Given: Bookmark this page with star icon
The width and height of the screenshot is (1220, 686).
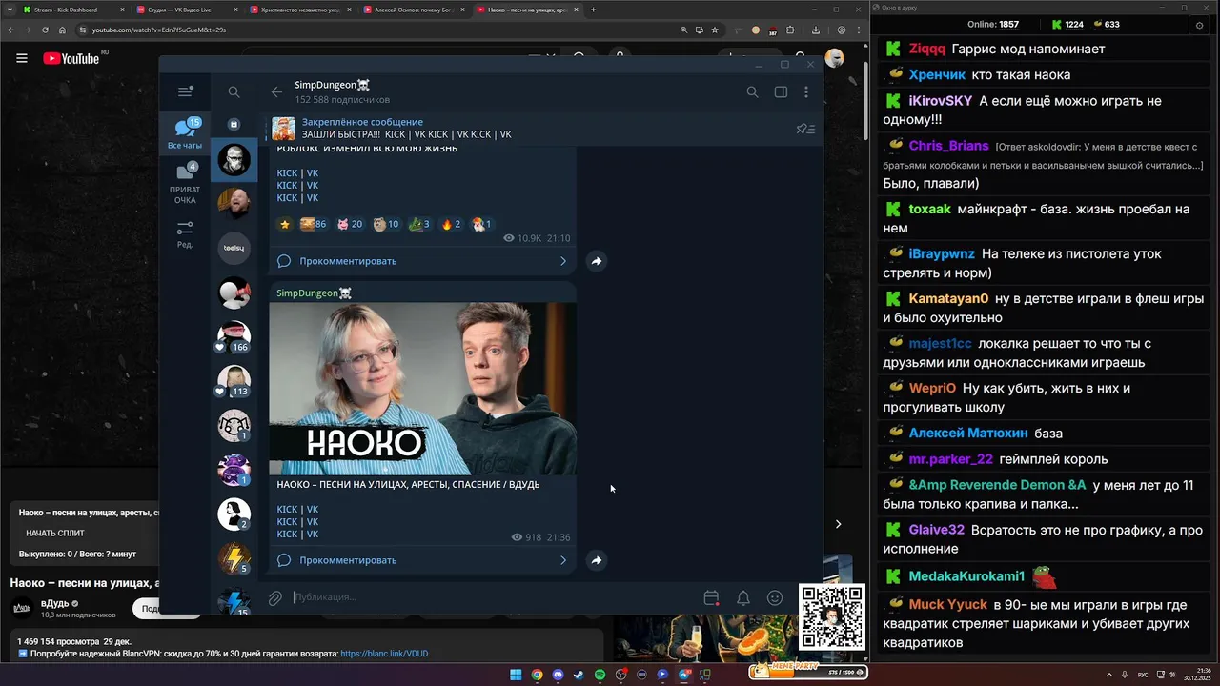Looking at the screenshot, I should pyautogui.click(x=715, y=30).
